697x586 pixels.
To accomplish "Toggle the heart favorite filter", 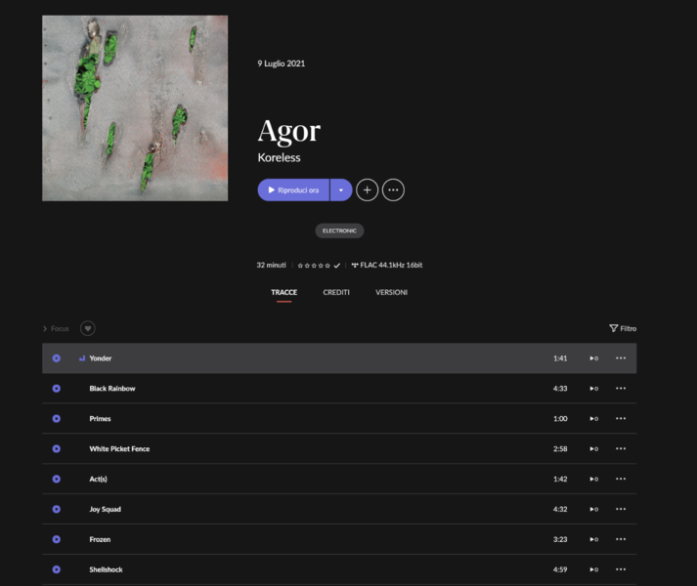I will (x=87, y=329).
